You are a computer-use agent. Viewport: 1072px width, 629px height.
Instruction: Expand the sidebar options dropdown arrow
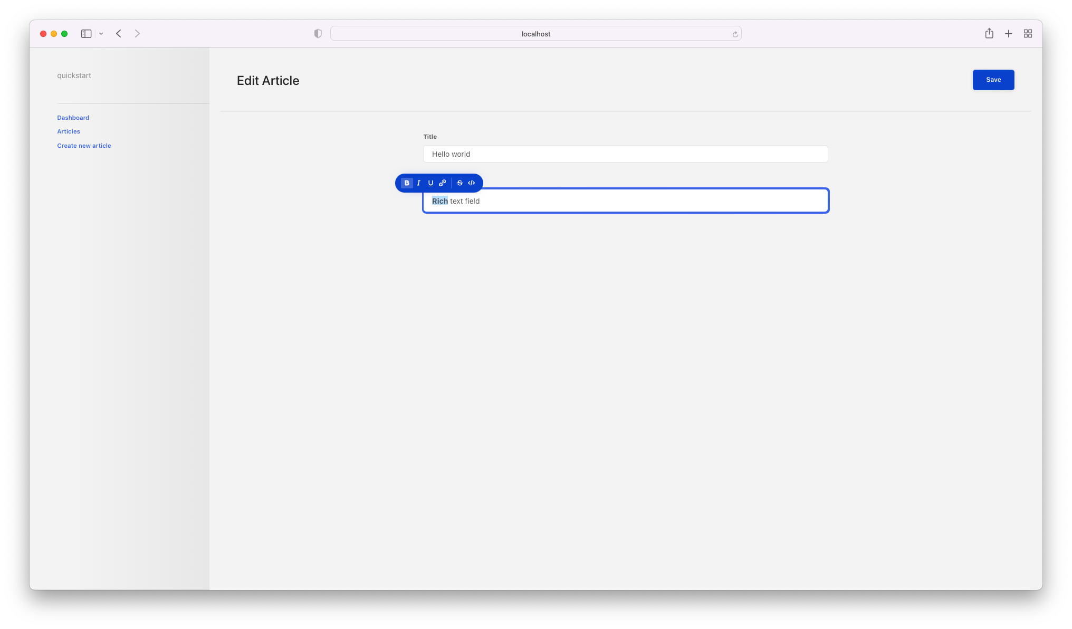pyautogui.click(x=101, y=34)
